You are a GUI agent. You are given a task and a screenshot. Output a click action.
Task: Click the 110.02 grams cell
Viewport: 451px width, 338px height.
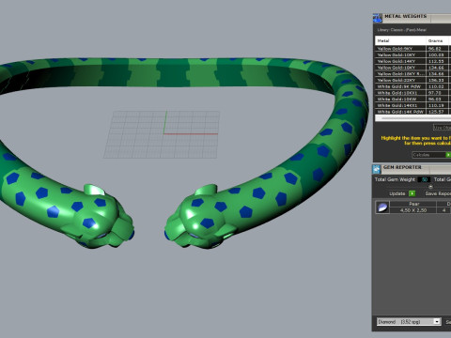(x=438, y=86)
